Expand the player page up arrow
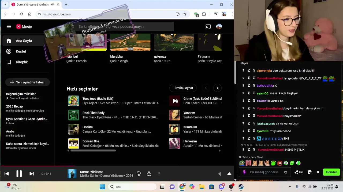 (x=229, y=174)
